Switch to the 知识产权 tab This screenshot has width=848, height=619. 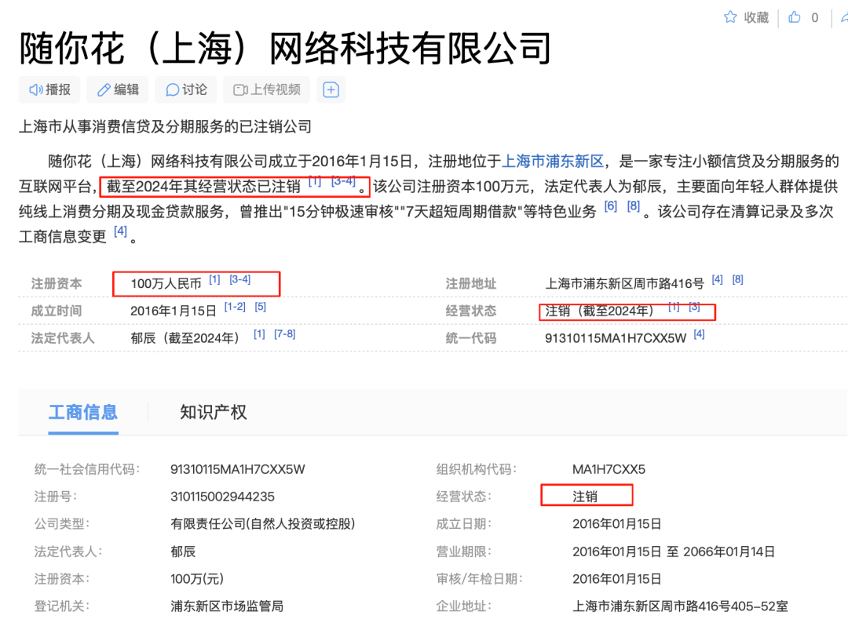point(213,412)
